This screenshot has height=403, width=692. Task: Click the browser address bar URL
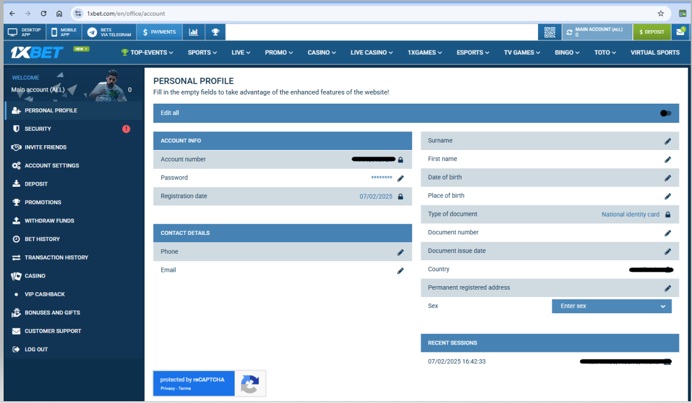coord(126,13)
